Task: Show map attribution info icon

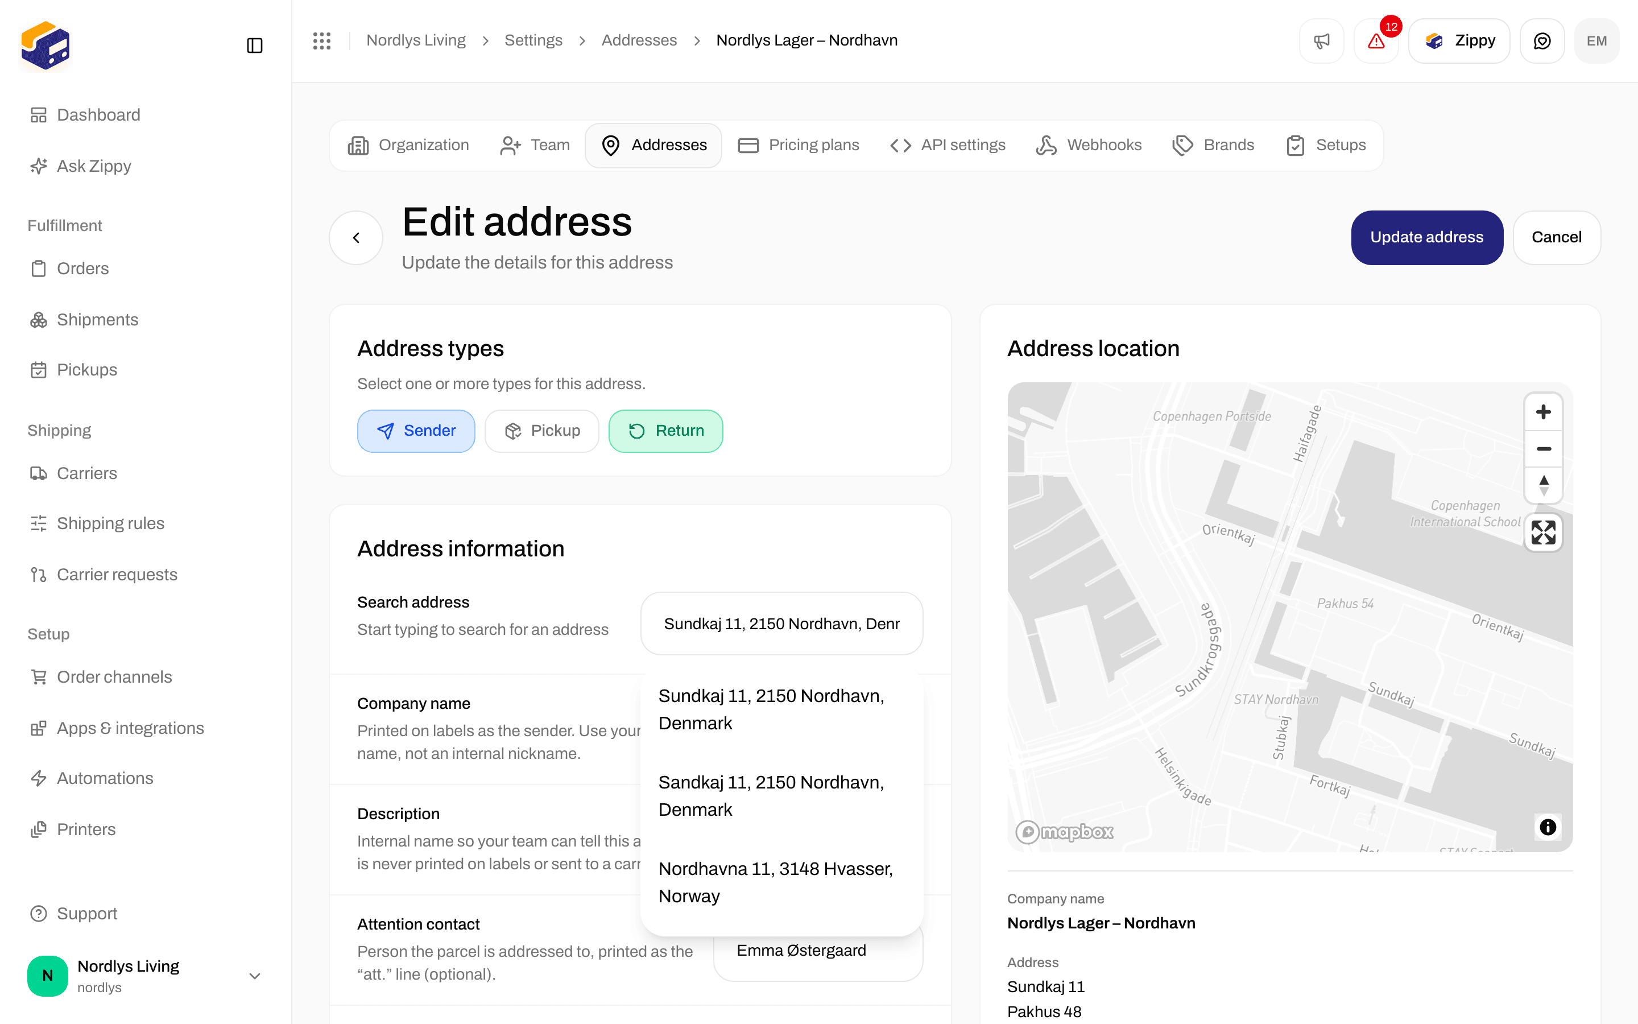Action: click(x=1548, y=827)
